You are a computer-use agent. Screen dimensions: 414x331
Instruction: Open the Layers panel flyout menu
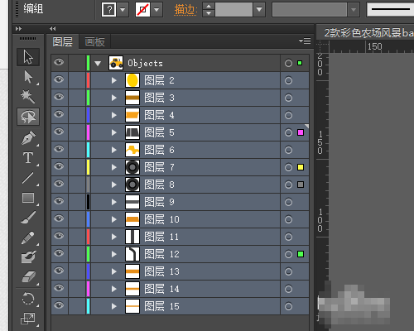point(305,41)
